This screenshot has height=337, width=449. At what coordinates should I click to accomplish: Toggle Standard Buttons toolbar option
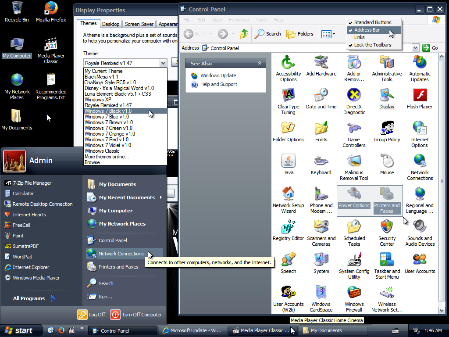pyautogui.click(x=373, y=22)
